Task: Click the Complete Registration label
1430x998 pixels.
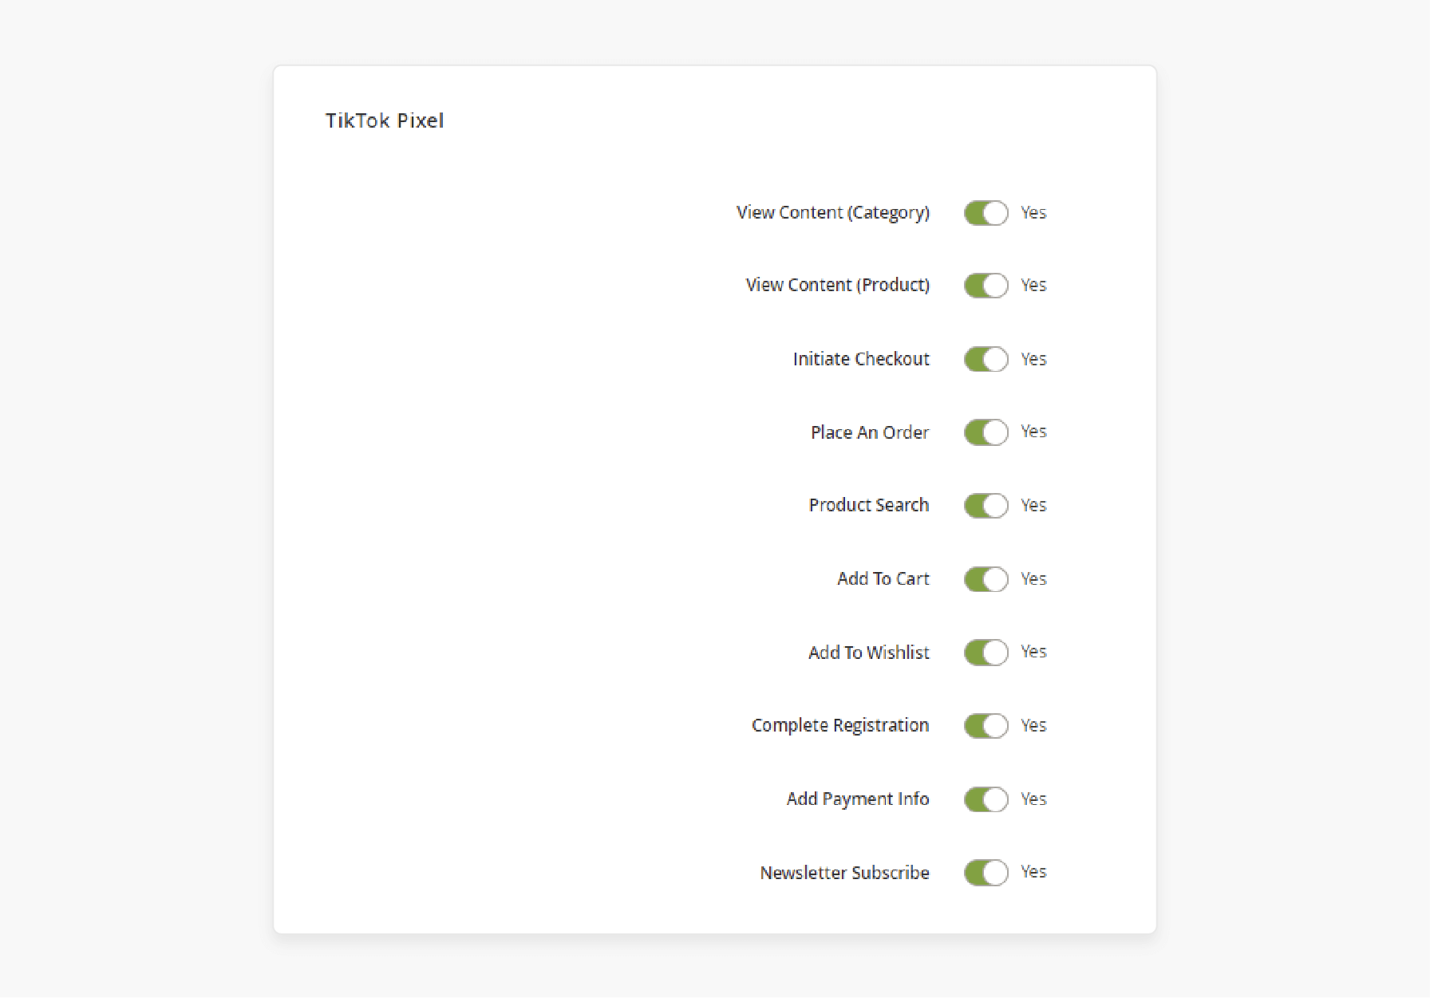Action: pos(840,726)
